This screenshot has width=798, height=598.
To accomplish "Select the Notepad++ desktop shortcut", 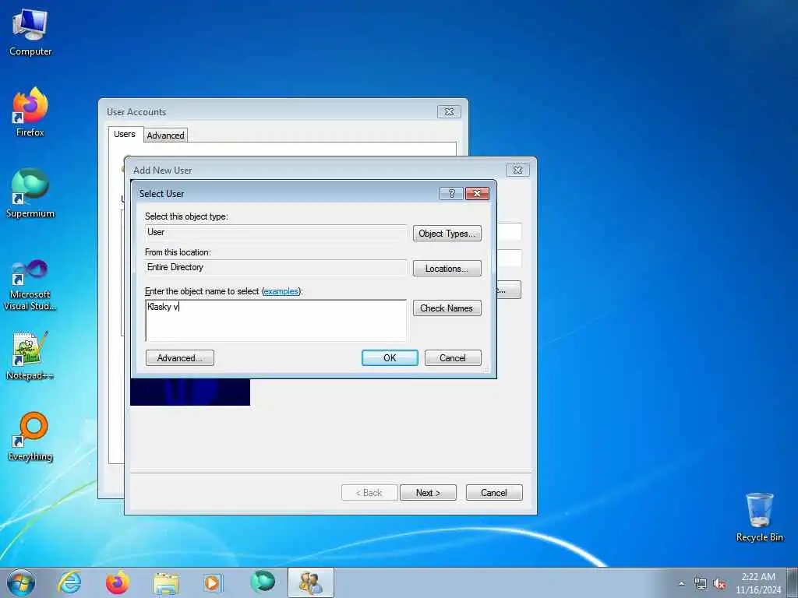I will coord(30,356).
